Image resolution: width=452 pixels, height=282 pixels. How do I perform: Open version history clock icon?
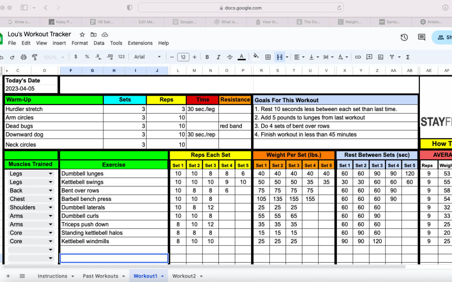404,37
